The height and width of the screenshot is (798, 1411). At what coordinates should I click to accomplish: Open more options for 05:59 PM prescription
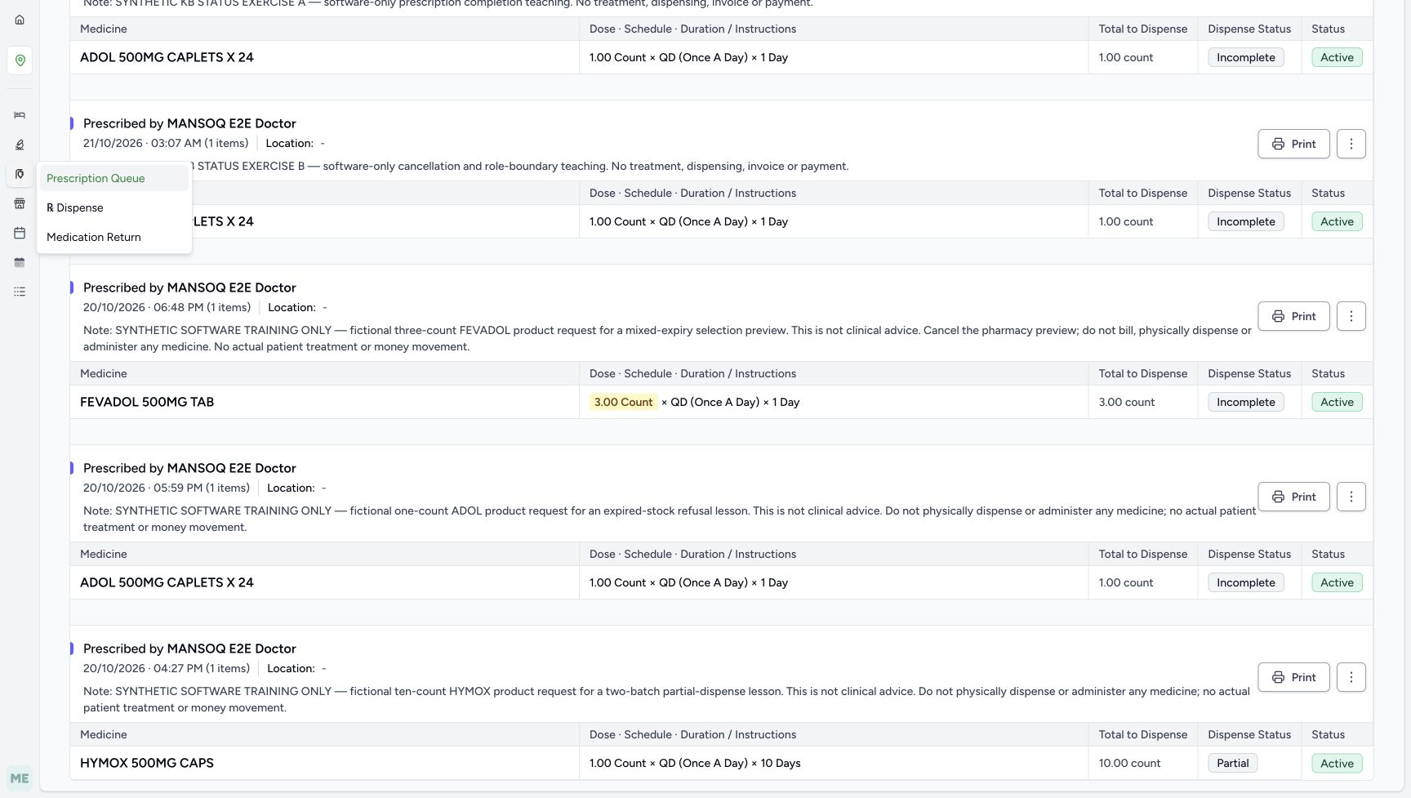click(x=1351, y=497)
